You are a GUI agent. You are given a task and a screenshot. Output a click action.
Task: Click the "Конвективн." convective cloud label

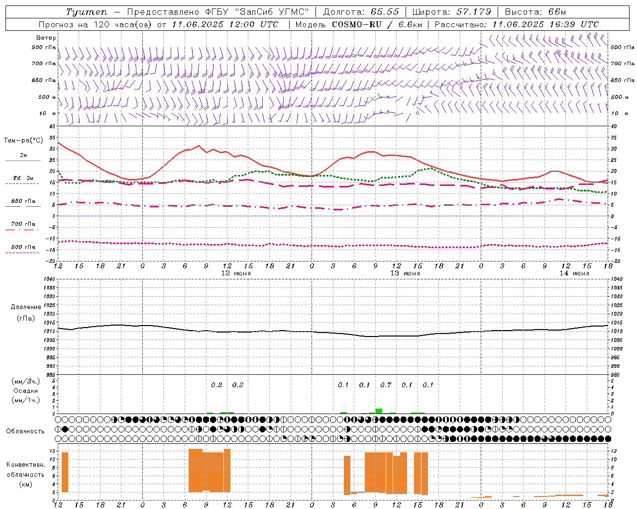(x=26, y=465)
